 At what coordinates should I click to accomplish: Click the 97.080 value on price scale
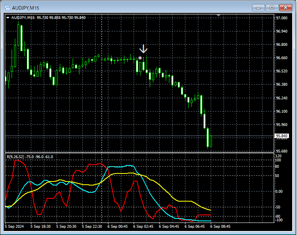pos(281,18)
